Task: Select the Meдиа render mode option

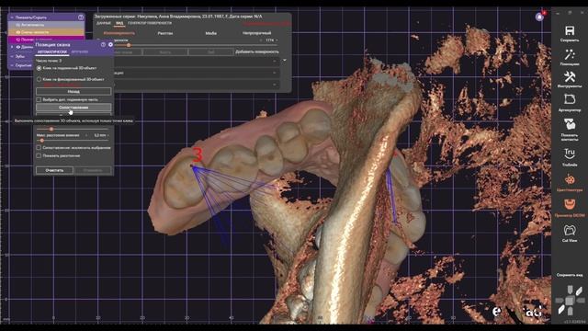Action: 210,33
